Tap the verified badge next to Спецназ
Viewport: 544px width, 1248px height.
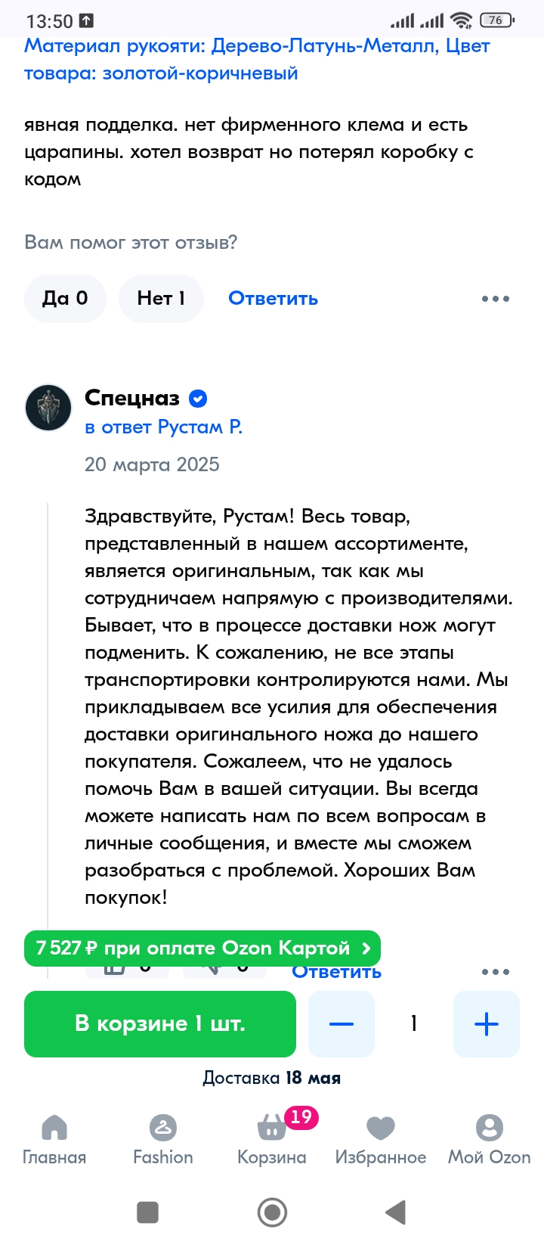pyautogui.click(x=198, y=399)
